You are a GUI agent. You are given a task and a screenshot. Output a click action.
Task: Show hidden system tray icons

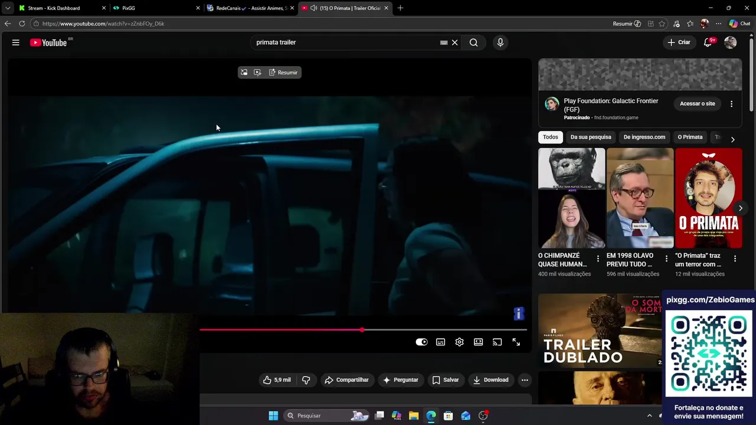pos(650,416)
